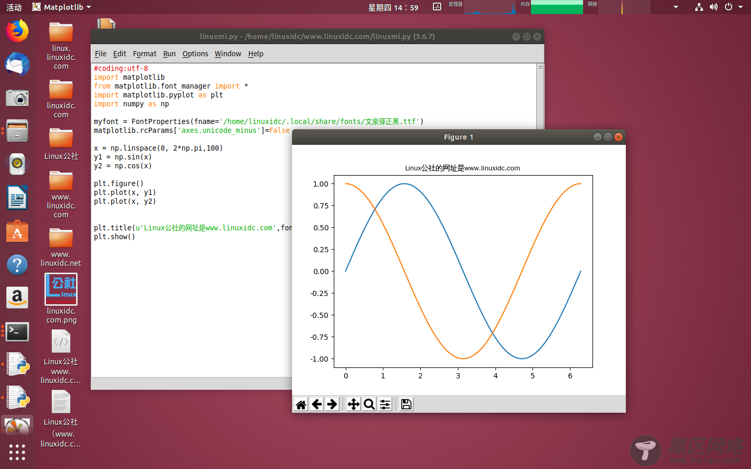The width and height of the screenshot is (751, 469).
Task: Select the Pan axes tool
Action: click(354, 404)
